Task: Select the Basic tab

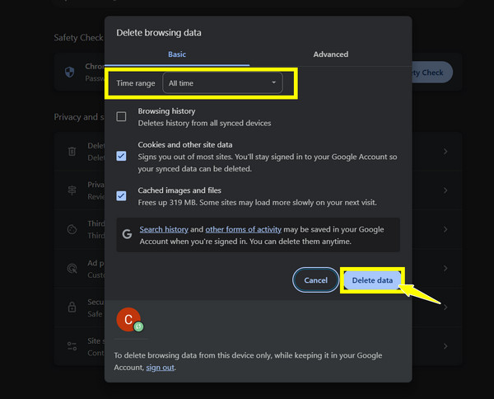Action: pos(177,54)
